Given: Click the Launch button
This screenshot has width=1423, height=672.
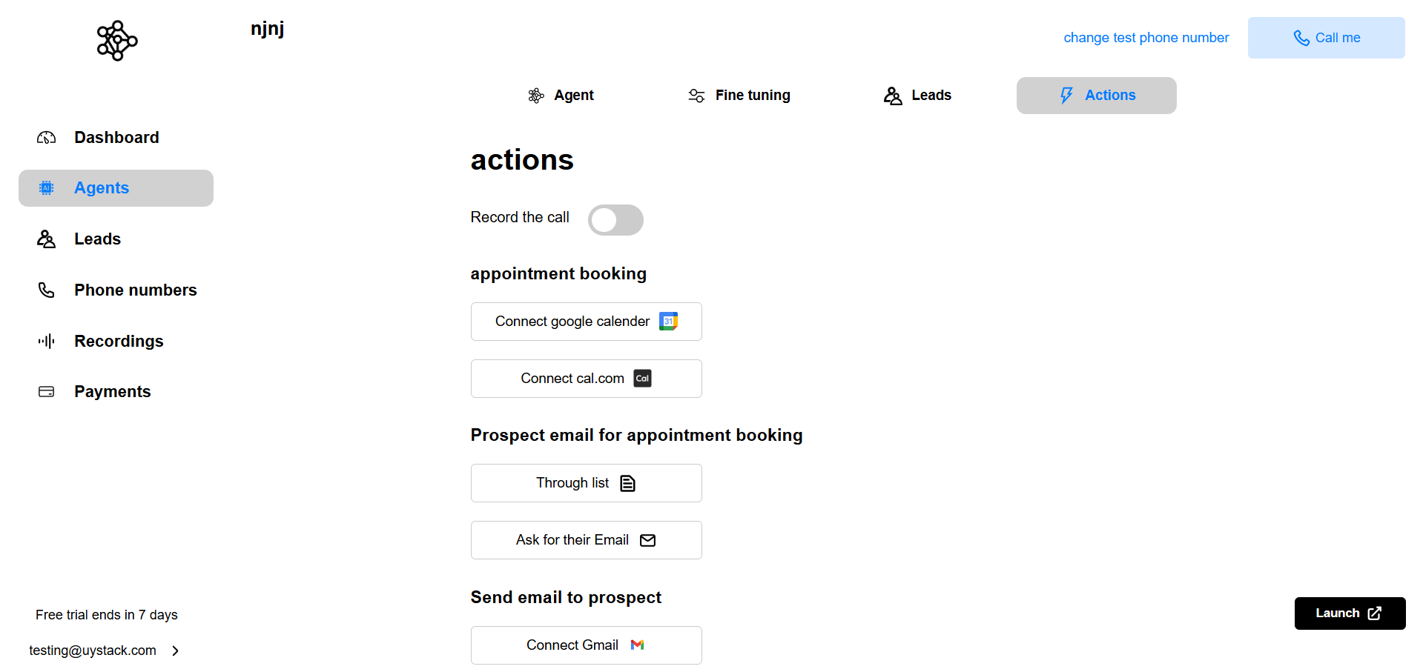Looking at the screenshot, I should click(1350, 613).
